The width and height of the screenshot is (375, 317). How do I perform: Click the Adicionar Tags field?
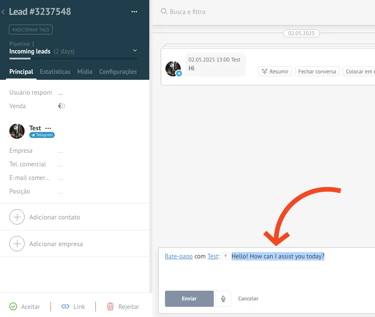(31, 29)
